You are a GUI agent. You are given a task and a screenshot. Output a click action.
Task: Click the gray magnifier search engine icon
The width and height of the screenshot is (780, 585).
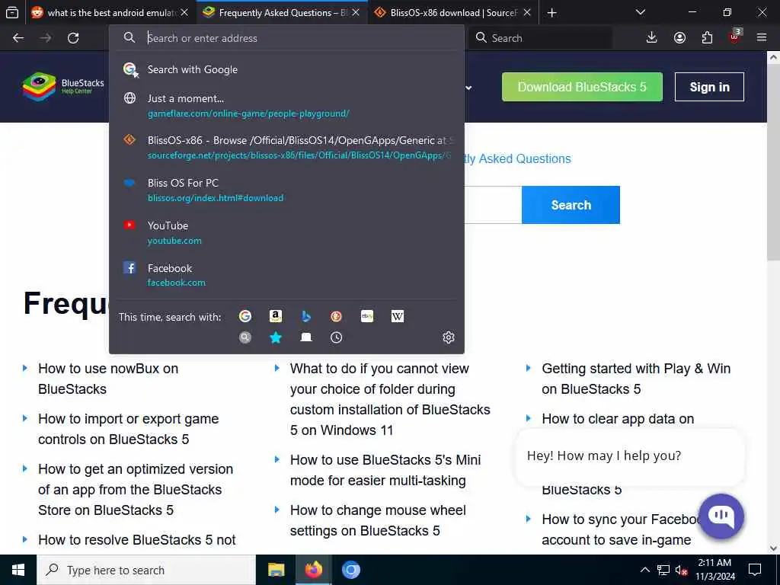click(x=245, y=337)
